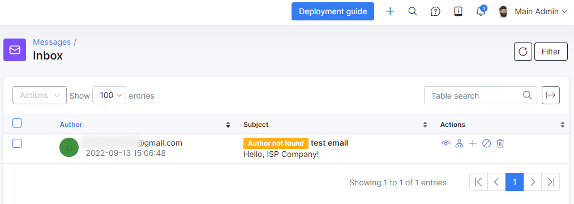574x204 pixels.
Task: Open the help question-mark icon
Action: tap(435, 12)
